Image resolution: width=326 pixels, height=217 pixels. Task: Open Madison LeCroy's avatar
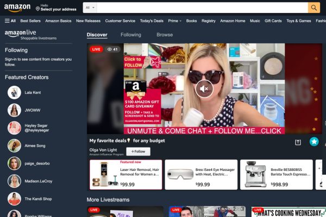[14, 181]
